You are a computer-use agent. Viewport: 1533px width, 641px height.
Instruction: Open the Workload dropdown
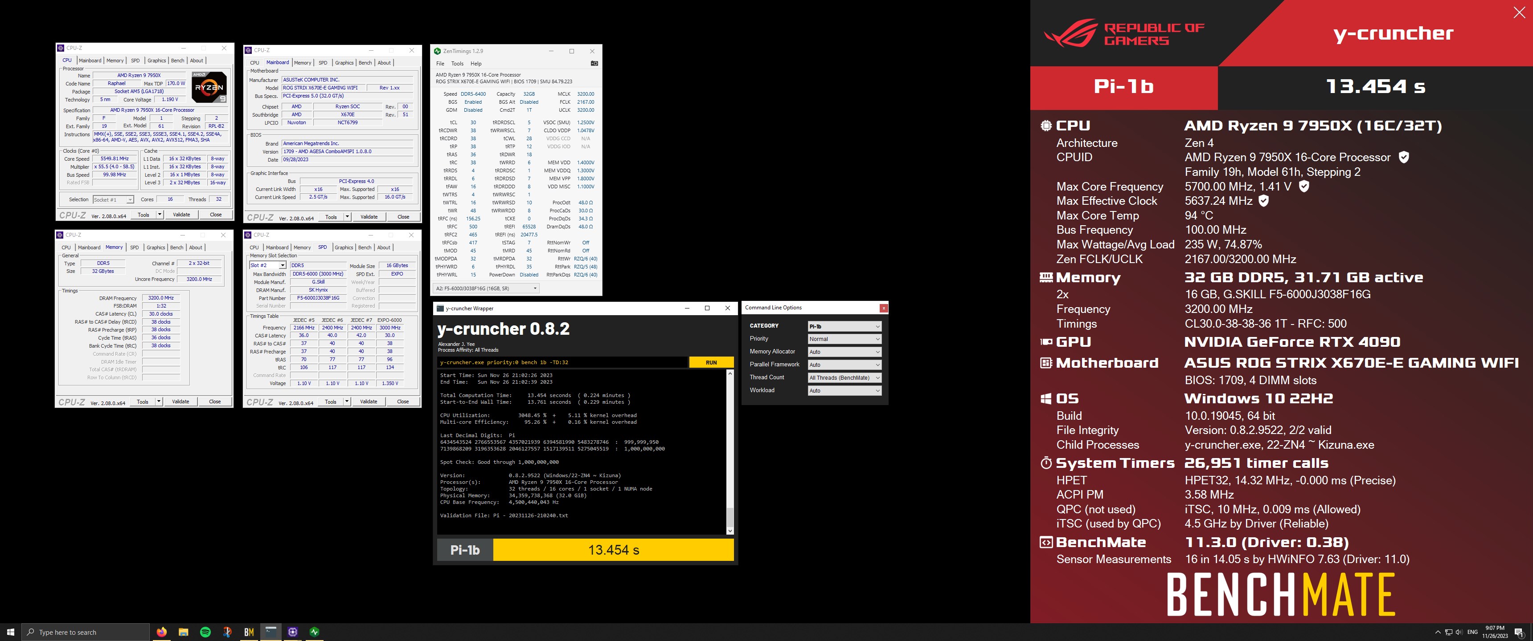coord(844,391)
